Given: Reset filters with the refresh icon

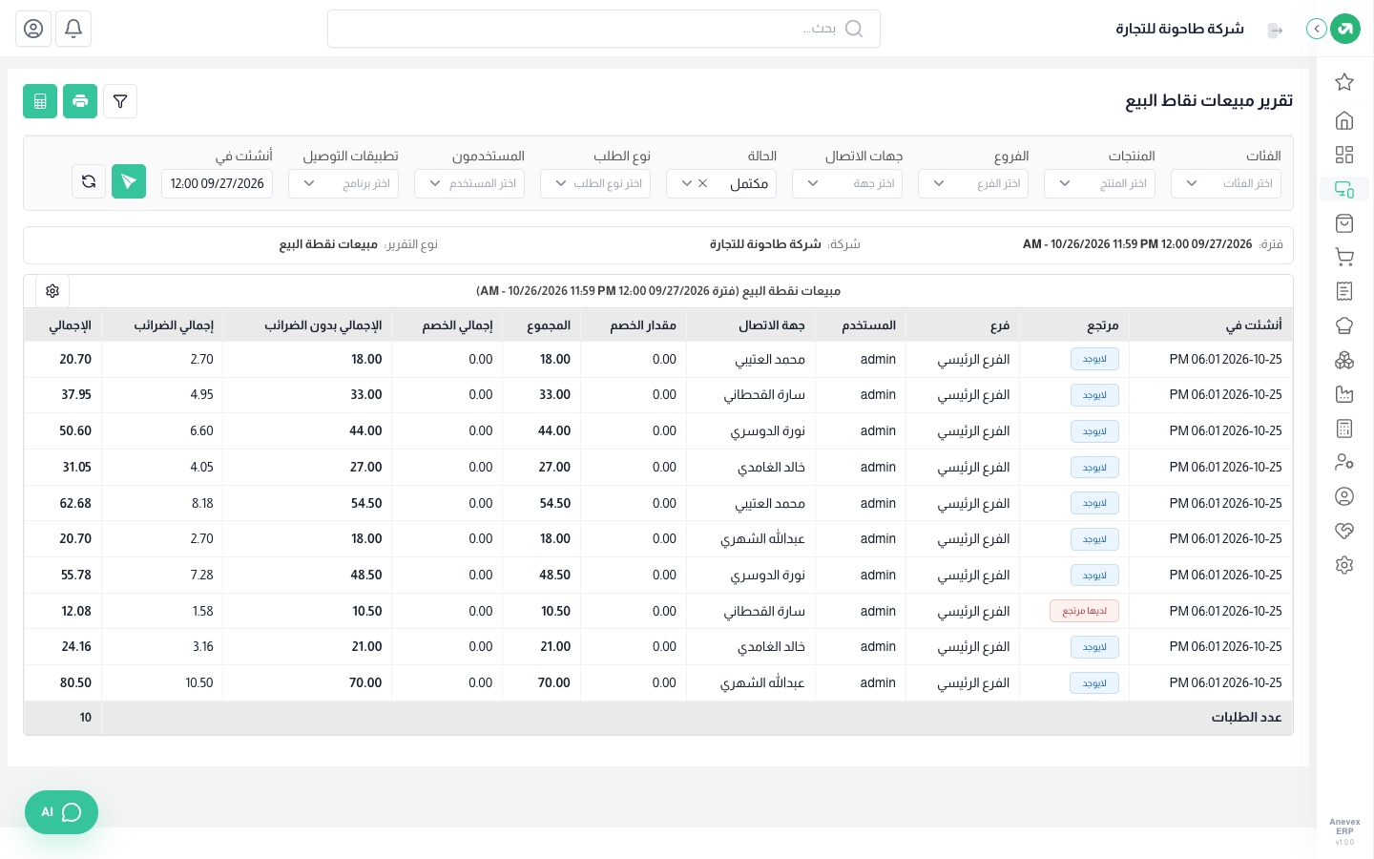Looking at the screenshot, I should coord(89,181).
